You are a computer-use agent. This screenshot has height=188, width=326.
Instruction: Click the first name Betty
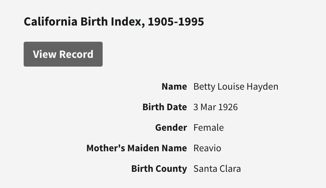tap(202, 87)
